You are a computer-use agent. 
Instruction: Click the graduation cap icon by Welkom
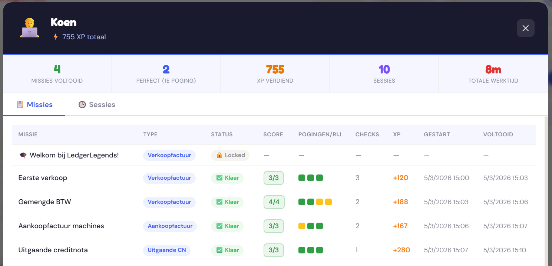[x=23, y=155]
